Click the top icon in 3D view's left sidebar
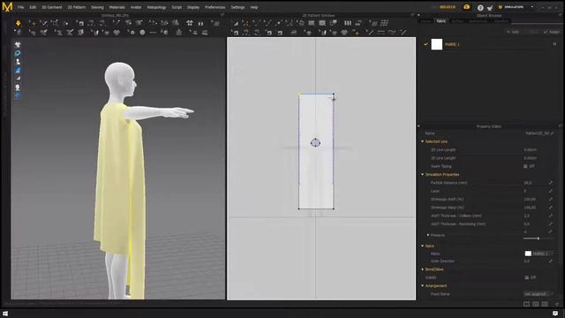 (x=18, y=45)
